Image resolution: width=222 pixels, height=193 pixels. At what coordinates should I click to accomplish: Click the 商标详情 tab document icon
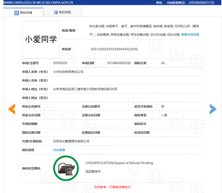click(16, 13)
